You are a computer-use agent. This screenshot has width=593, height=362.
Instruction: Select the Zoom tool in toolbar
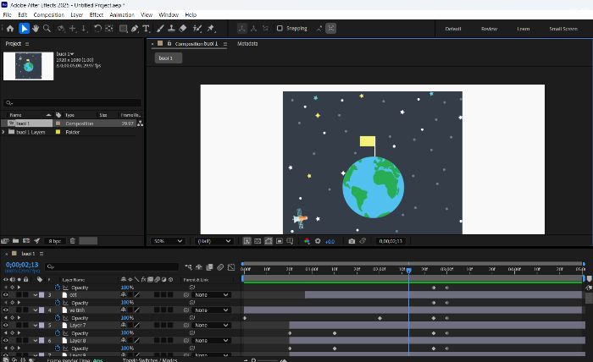(47, 28)
